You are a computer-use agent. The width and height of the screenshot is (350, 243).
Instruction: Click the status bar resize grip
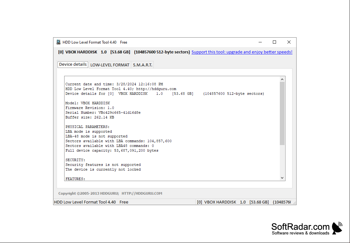pyautogui.click(x=294, y=203)
